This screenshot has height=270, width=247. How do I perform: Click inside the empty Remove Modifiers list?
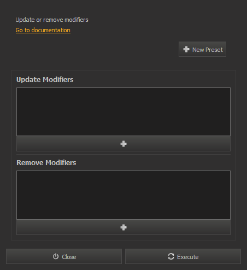[x=123, y=195]
